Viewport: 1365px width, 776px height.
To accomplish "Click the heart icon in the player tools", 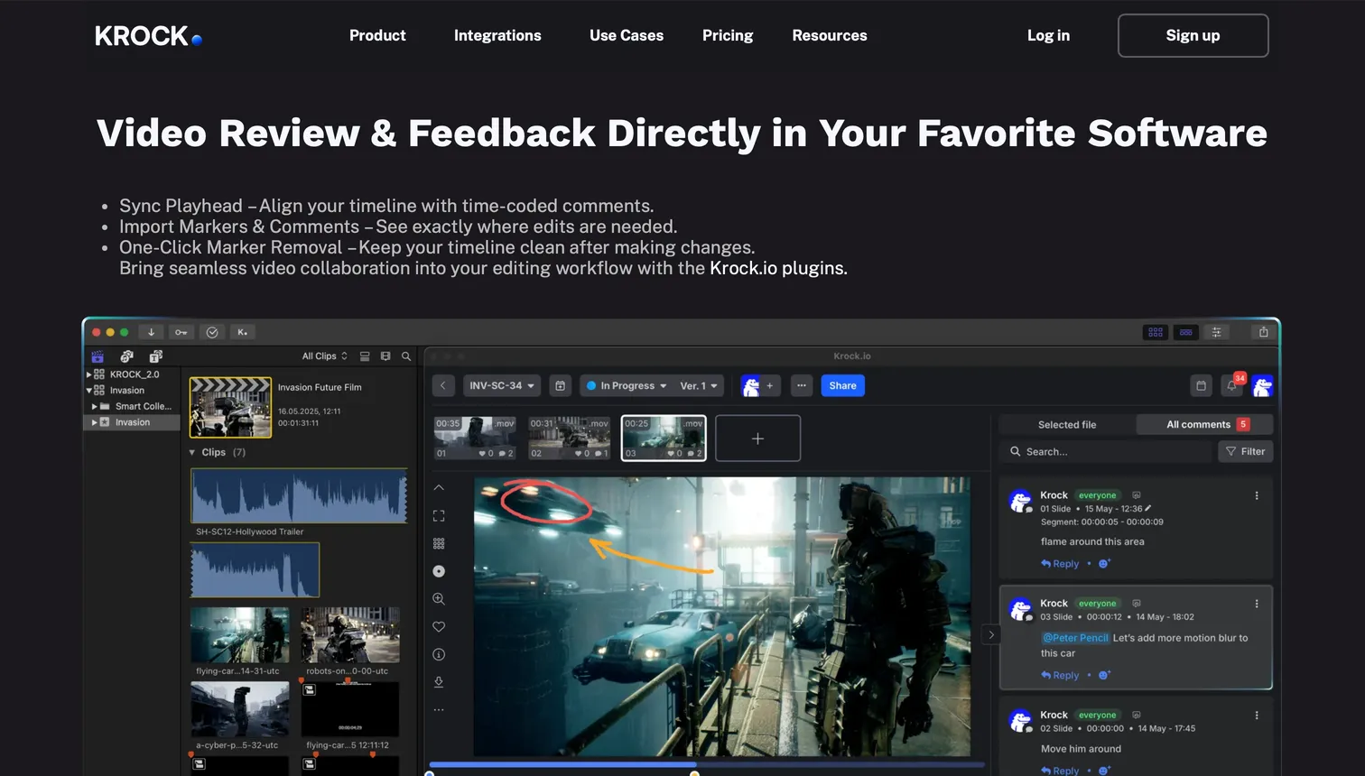I will [439, 626].
